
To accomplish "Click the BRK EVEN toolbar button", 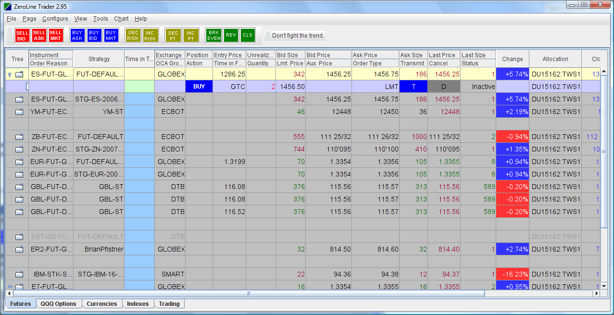I will coord(213,35).
